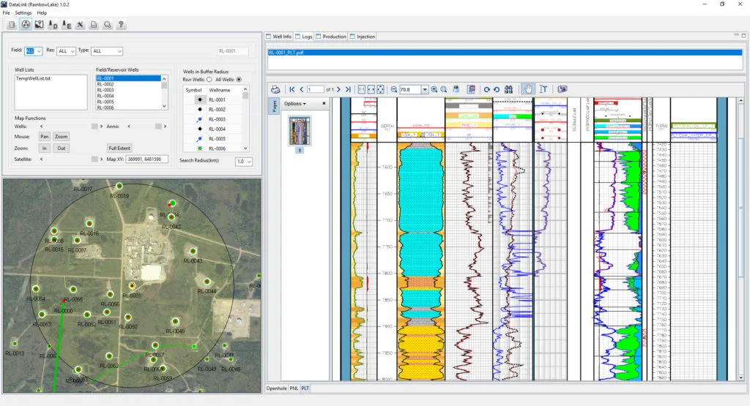
Task: Set PDF view to actual size
Action: click(362, 89)
